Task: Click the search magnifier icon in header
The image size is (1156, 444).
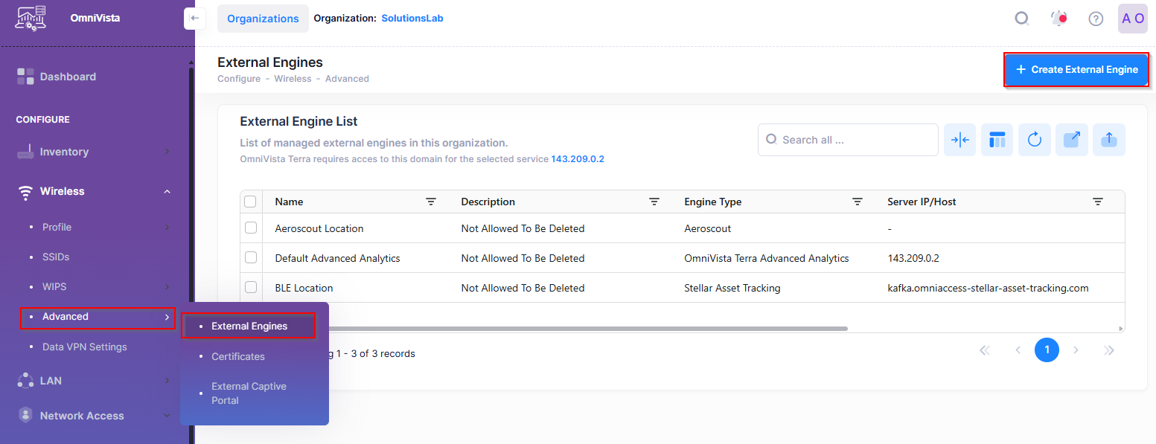Action: 1022,19
